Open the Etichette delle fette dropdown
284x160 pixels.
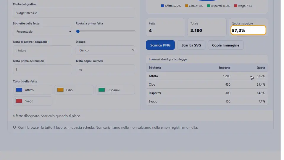click(x=42, y=32)
